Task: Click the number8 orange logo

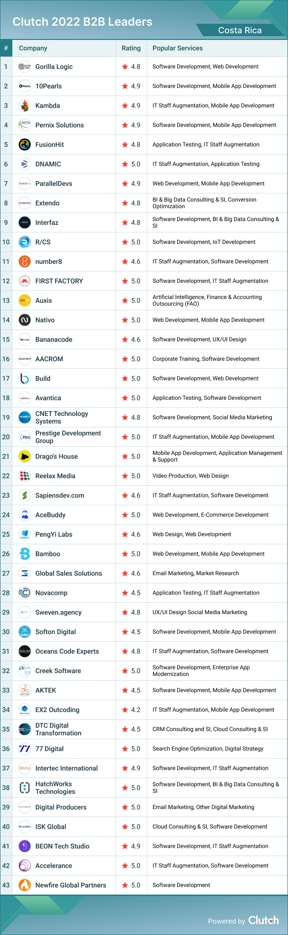Action: click(x=25, y=261)
